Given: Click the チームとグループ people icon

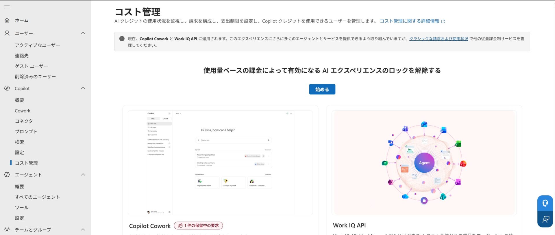Looking at the screenshot, I should [x=7, y=230].
